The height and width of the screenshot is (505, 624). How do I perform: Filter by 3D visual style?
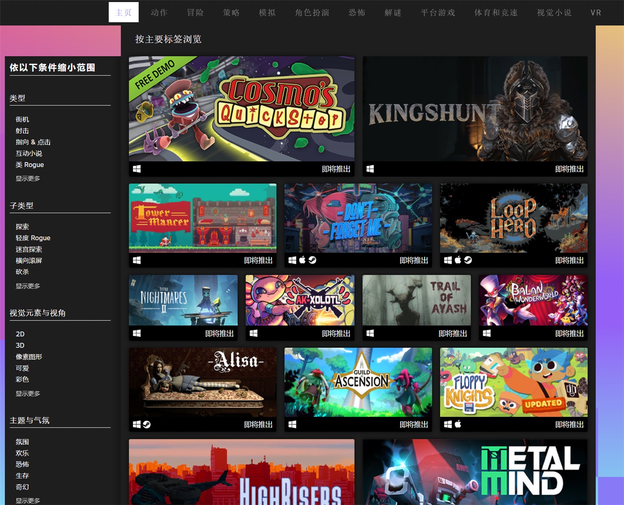(20, 345)
